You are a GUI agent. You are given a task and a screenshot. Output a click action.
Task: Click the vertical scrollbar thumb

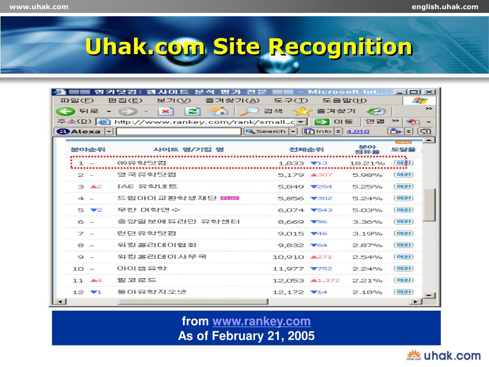point(428,205)
